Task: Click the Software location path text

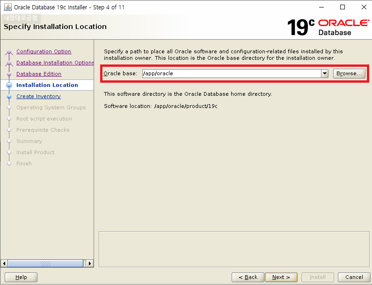Action: (x=186, y=106)
